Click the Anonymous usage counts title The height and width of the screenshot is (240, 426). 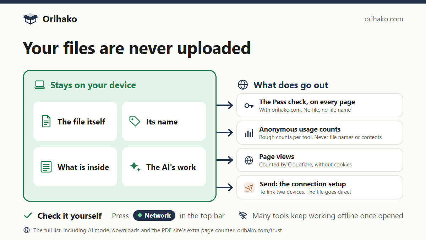(x=300, y=129)
